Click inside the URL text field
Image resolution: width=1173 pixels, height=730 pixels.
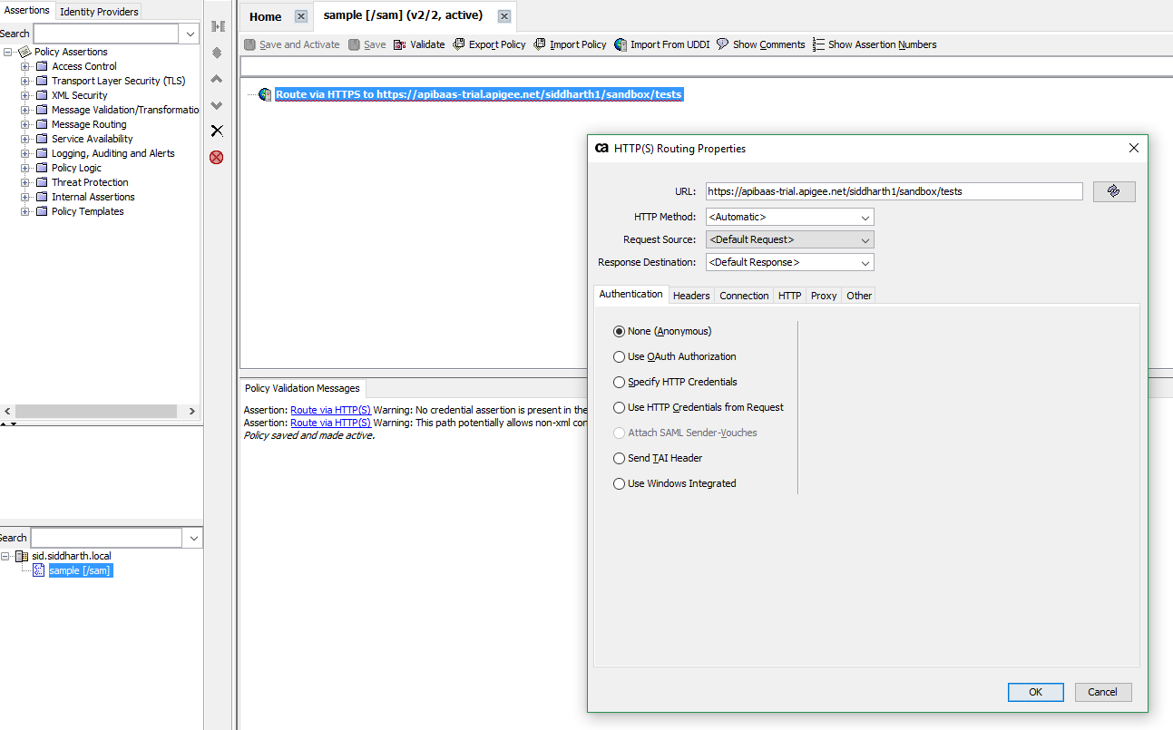click(x=894, y=191)
